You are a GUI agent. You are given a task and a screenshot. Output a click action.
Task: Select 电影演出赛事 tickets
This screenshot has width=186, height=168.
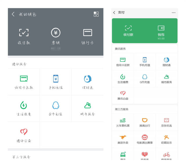[145, 140]
